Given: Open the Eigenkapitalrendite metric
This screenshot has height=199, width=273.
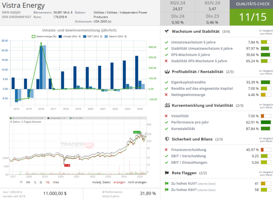Looking at the screenshot, I should 188,82.
